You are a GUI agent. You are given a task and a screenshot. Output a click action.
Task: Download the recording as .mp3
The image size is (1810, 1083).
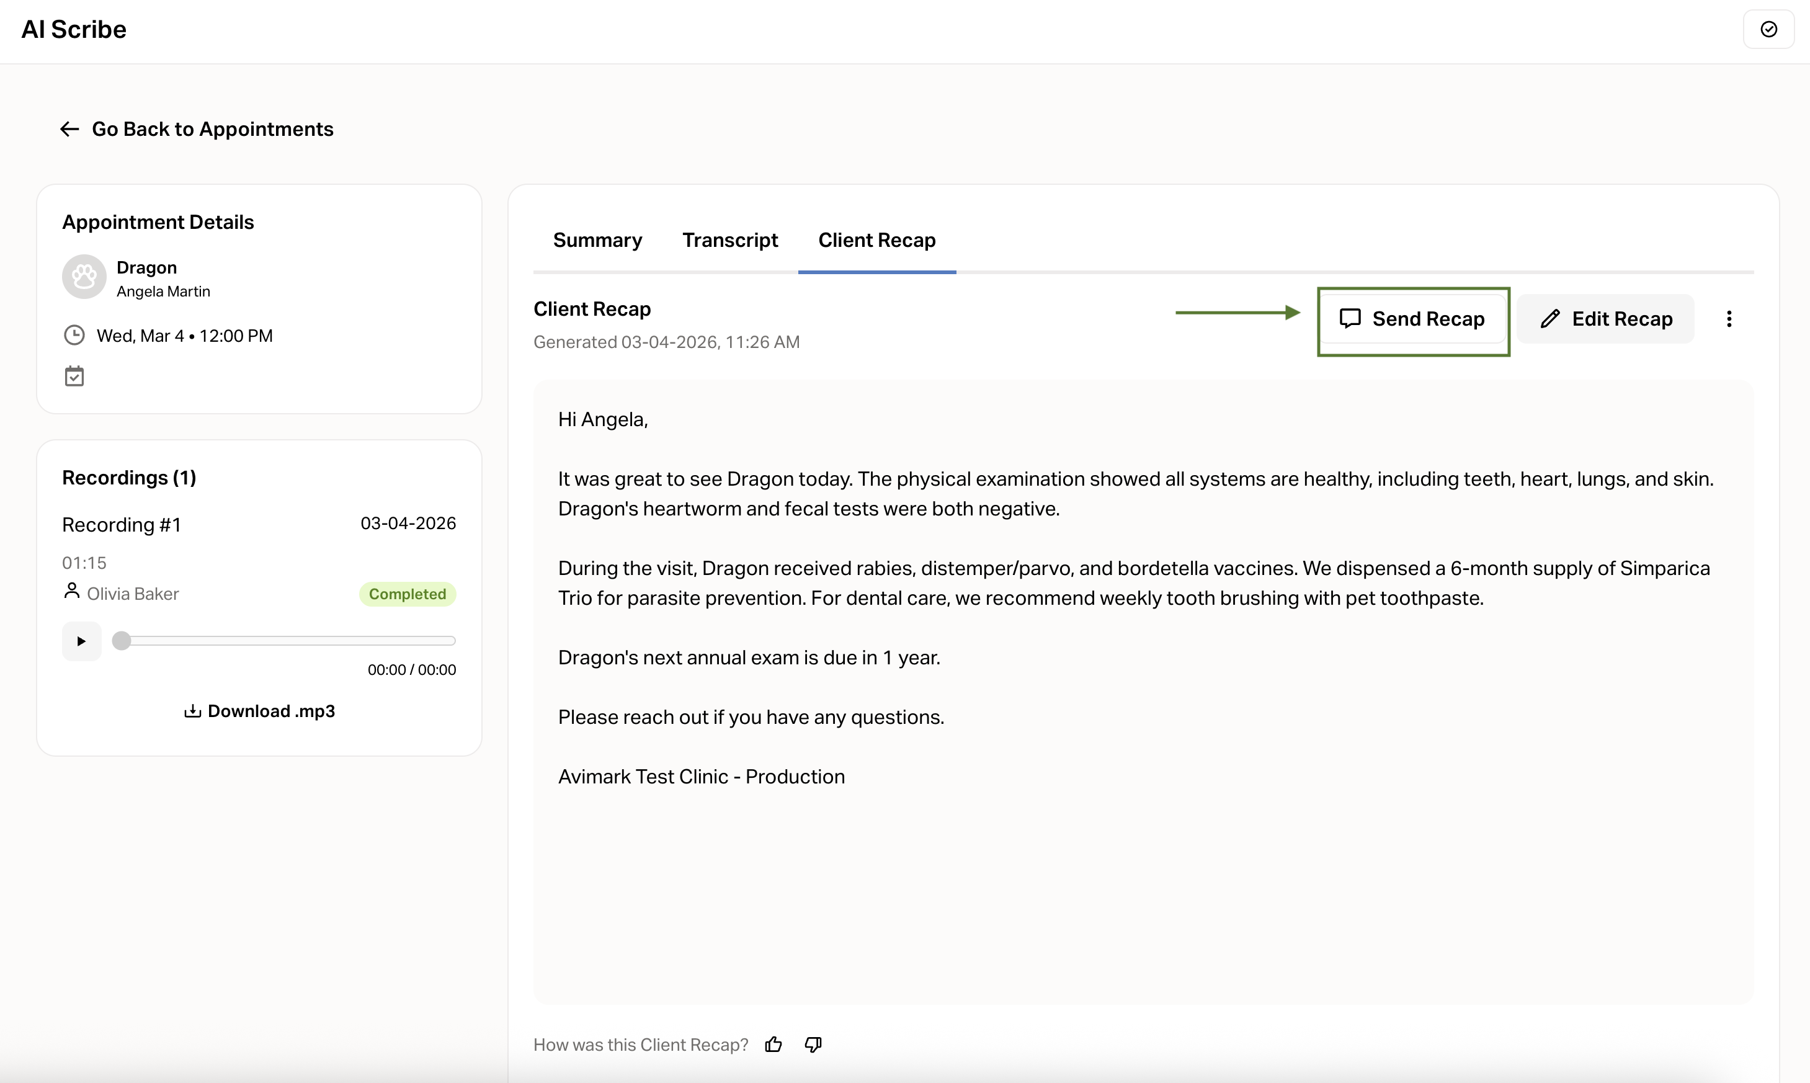(x=259, y=711)
